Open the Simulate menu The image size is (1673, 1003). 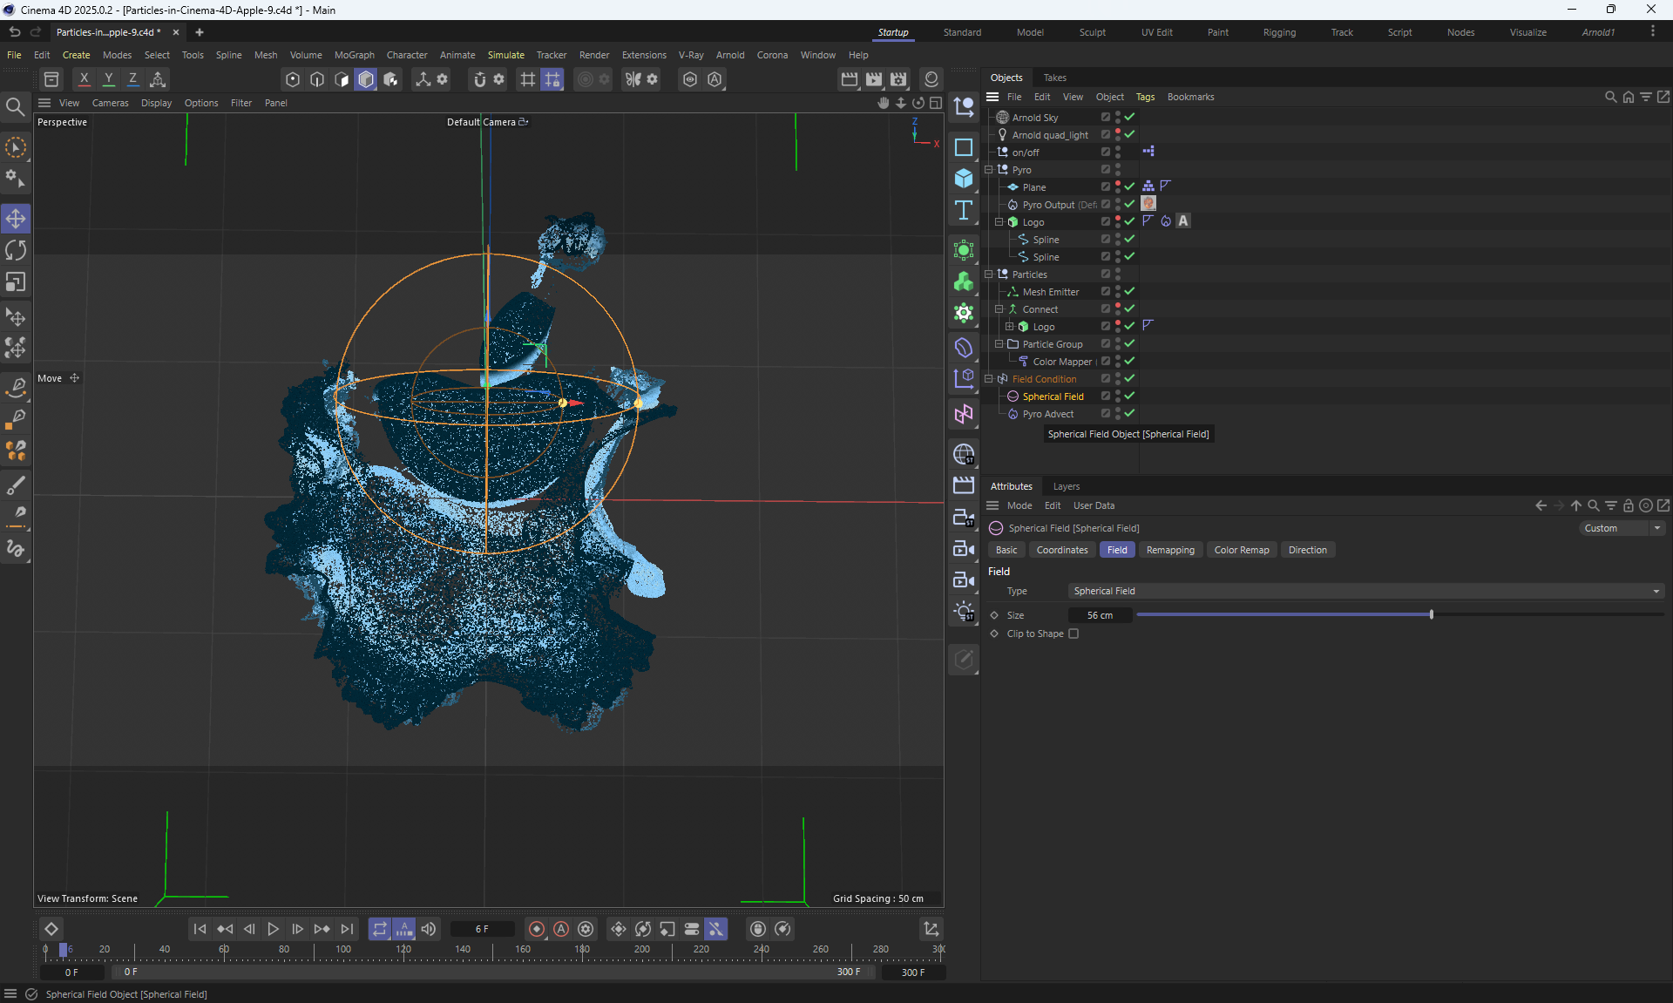pyautogui.click(x=505, y=55)
